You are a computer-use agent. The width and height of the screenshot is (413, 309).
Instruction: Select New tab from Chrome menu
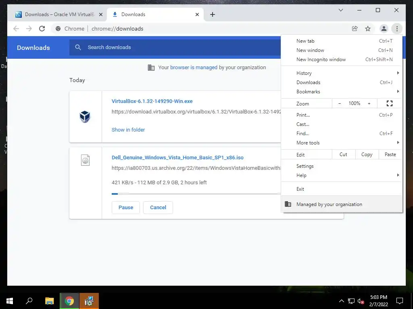[342, 41]
